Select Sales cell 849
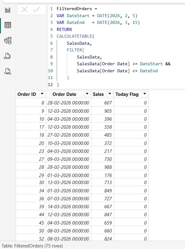The height and width of the screenshot is (249, 185). pos(102,190)
